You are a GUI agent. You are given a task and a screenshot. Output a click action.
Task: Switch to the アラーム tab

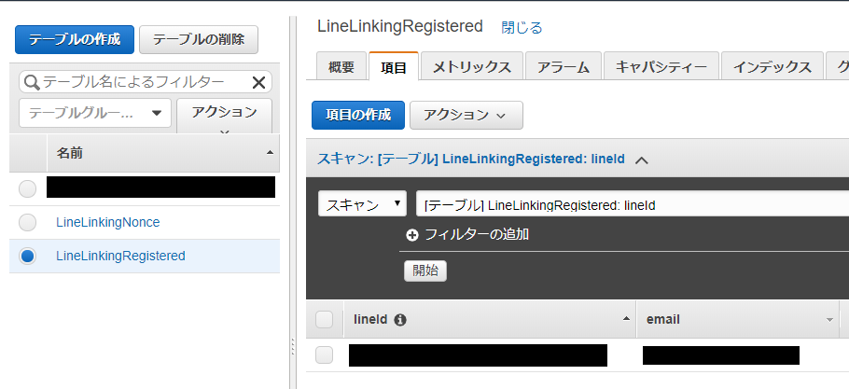coord(564,67)
